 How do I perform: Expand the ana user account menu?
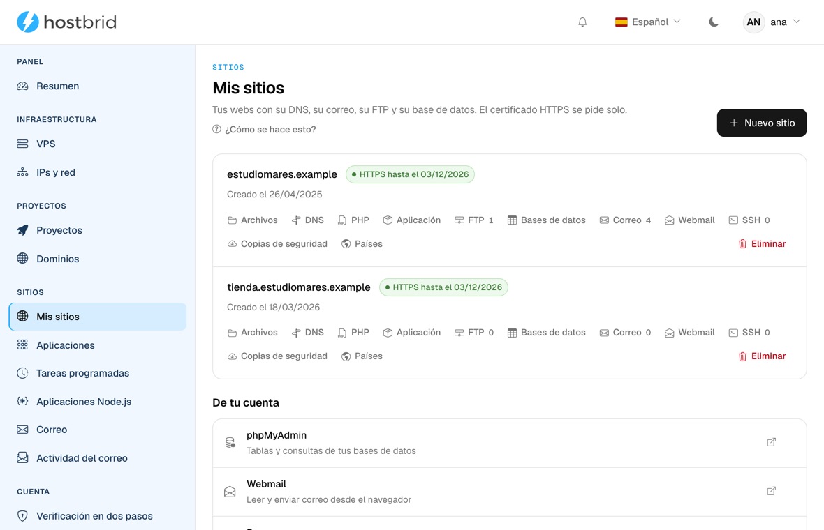(772, 22)
